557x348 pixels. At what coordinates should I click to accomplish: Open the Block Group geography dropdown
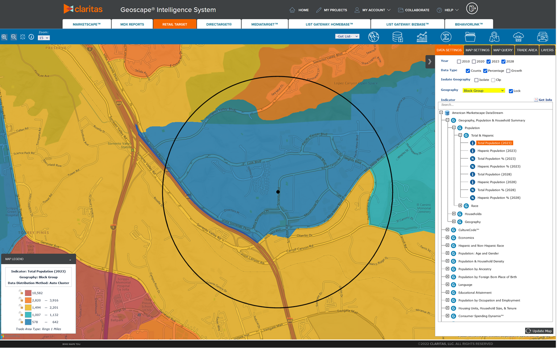483,90
